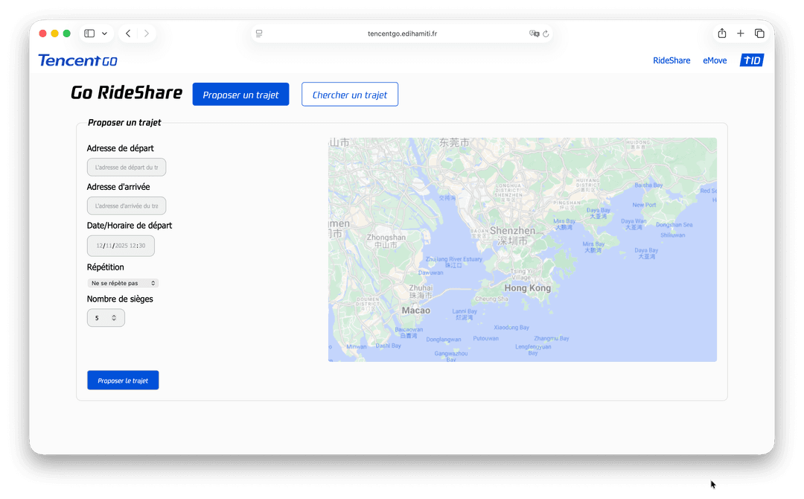Submit with the Proposer le trajet button
The width and height of the screenshot is (804, 499).
pyautogui.click(x=123, y=380)
